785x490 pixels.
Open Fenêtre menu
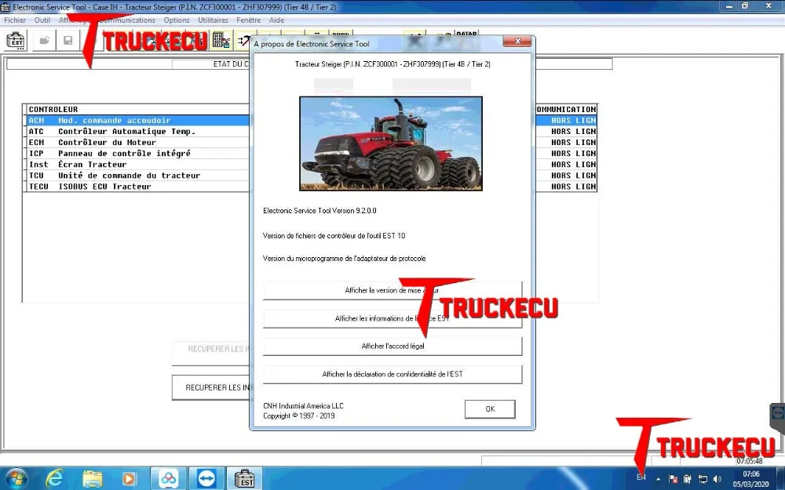(248, 20)
